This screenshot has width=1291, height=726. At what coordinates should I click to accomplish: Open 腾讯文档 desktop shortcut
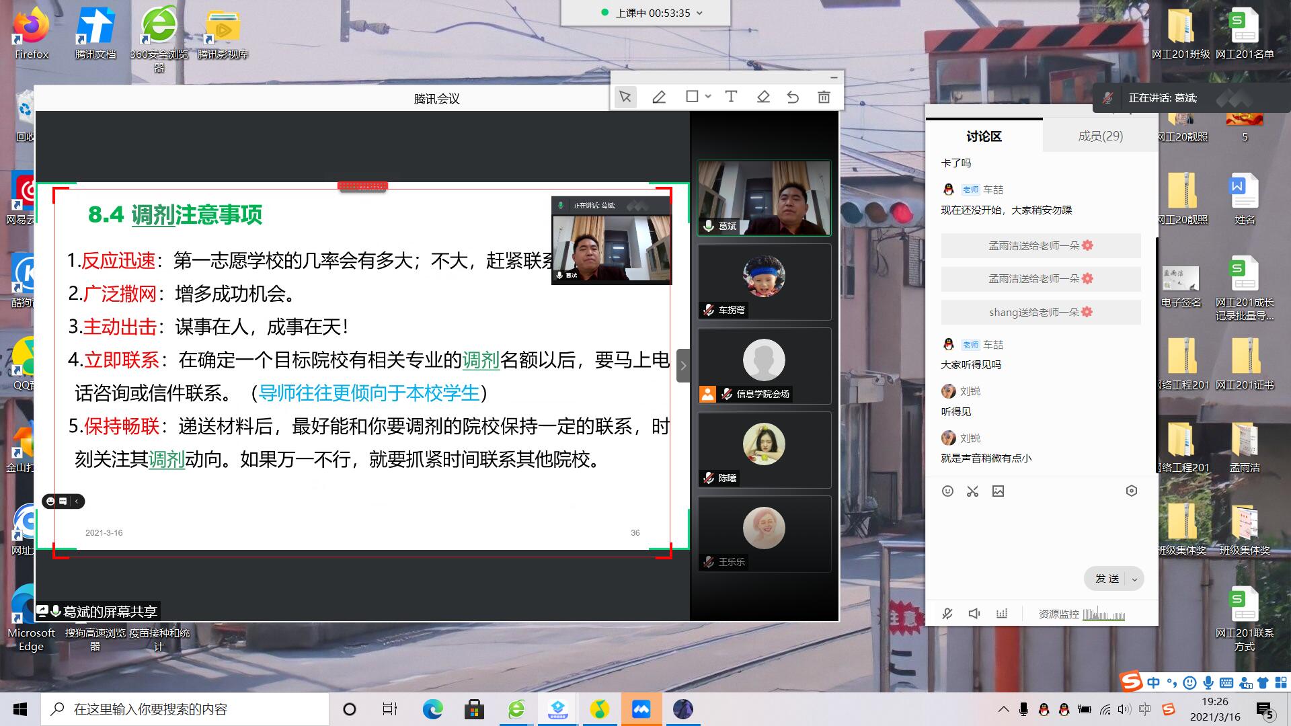tap(95, 34)
